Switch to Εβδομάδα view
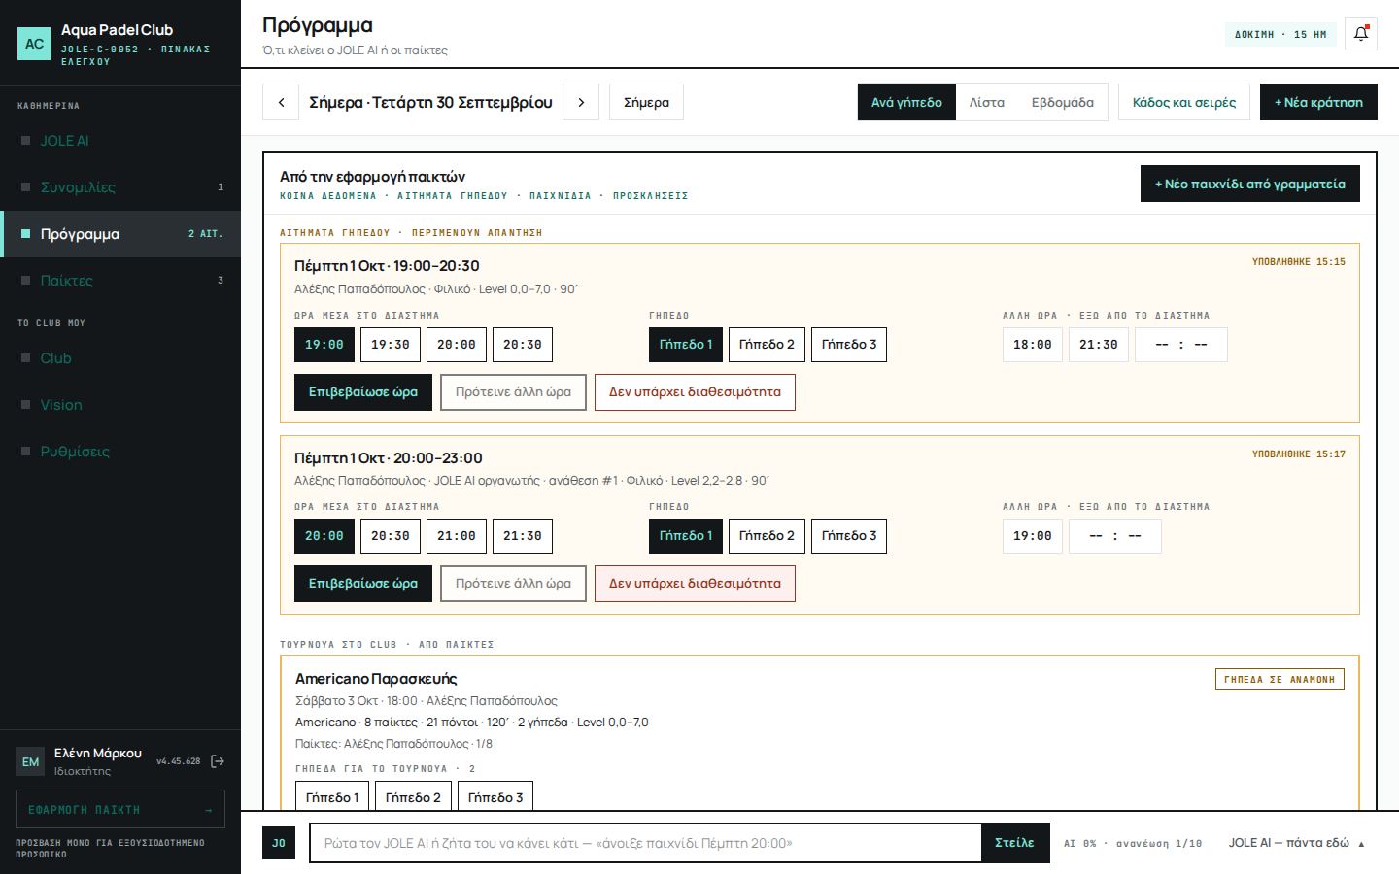The height and width of the screenshot is (874, 1399). click(1062, 102)
